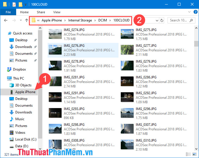Click the file list scrollbar thumb

tap(196, 44)
